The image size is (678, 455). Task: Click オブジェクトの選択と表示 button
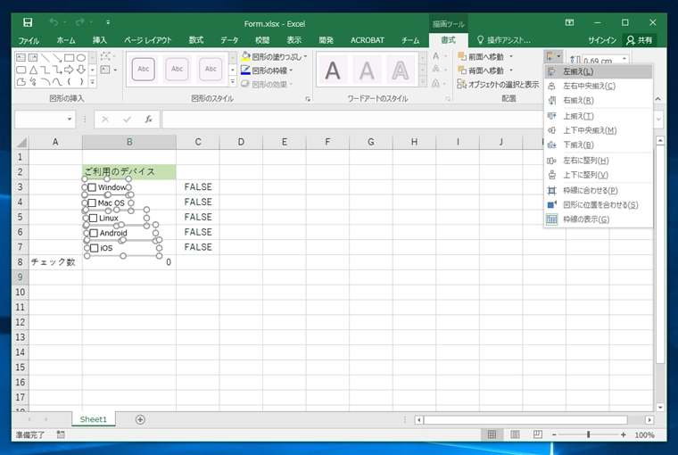(498, 85)
